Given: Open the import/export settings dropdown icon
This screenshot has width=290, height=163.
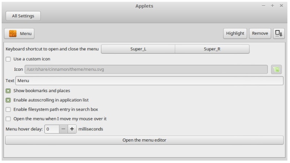Looking at the screenshot, I should click(x=278, y=34).
